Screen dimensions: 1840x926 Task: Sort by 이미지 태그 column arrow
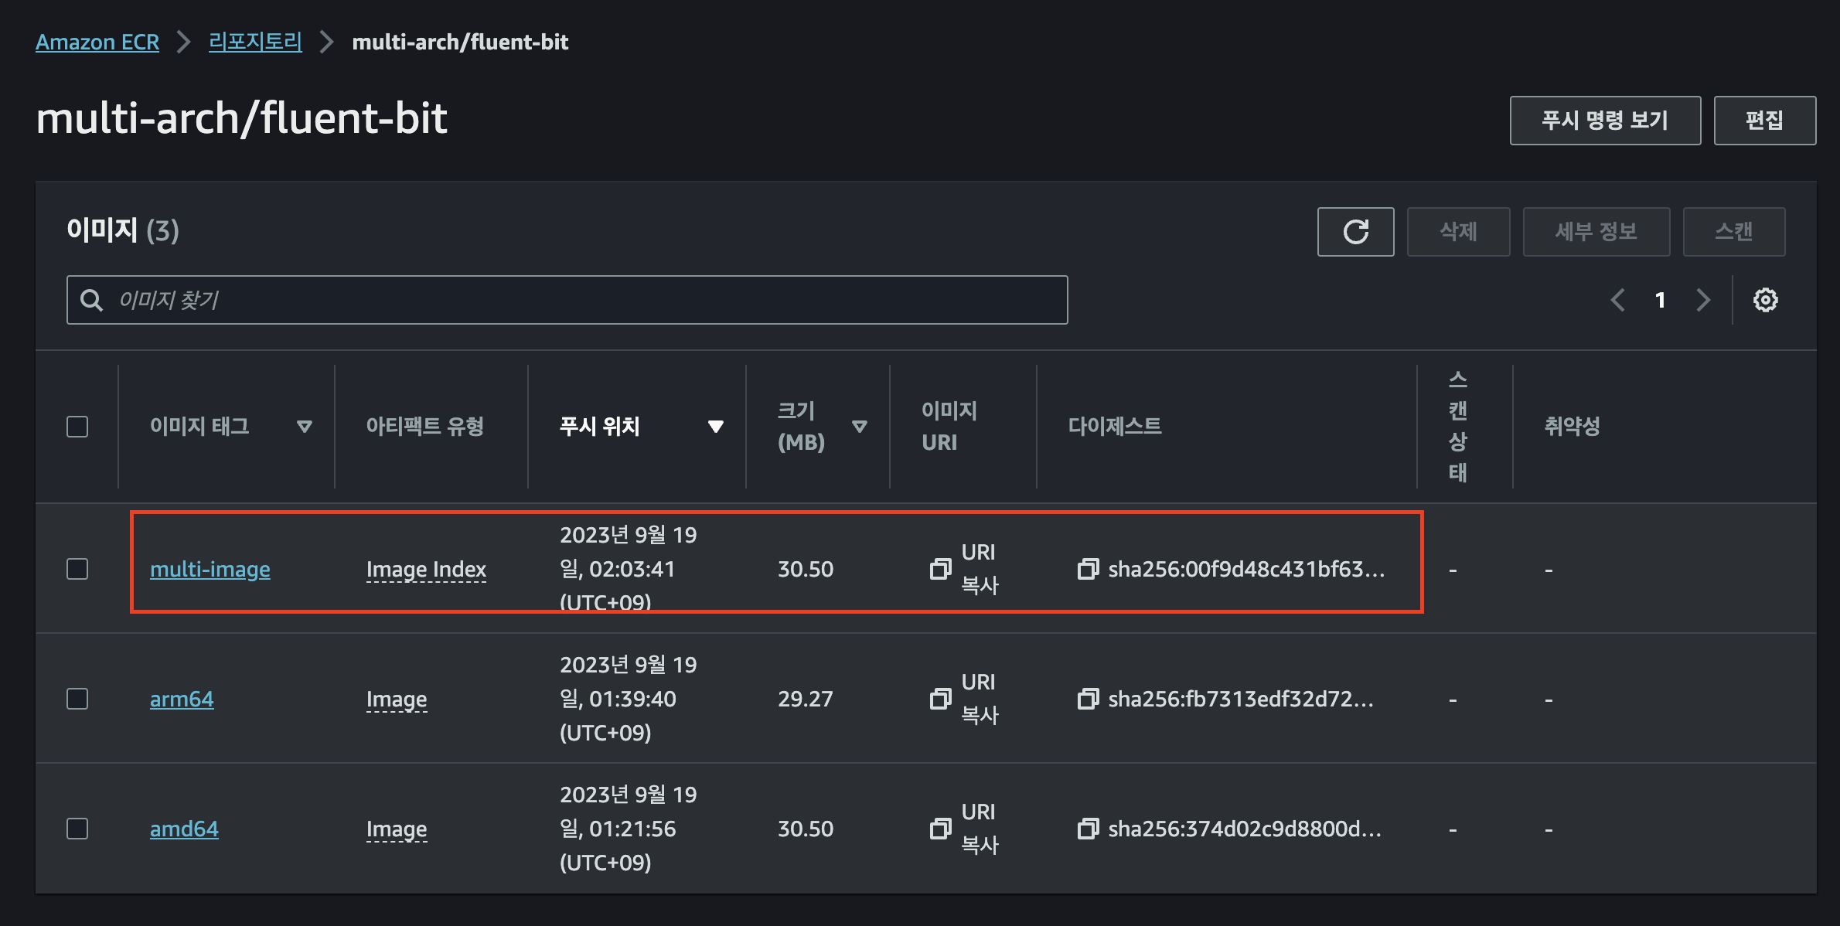[305, 427]
